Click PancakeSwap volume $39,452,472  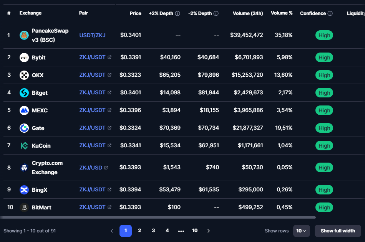[247, 35]
